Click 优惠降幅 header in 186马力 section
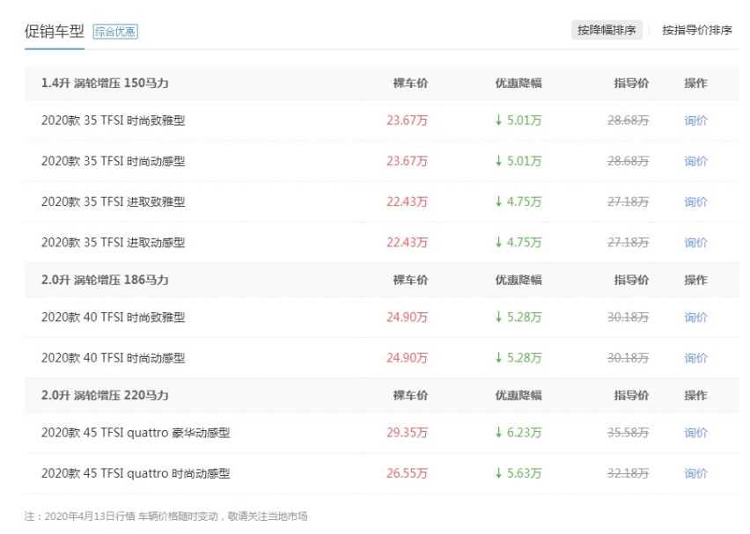The image size is (750, 534). tap(518, 280)
